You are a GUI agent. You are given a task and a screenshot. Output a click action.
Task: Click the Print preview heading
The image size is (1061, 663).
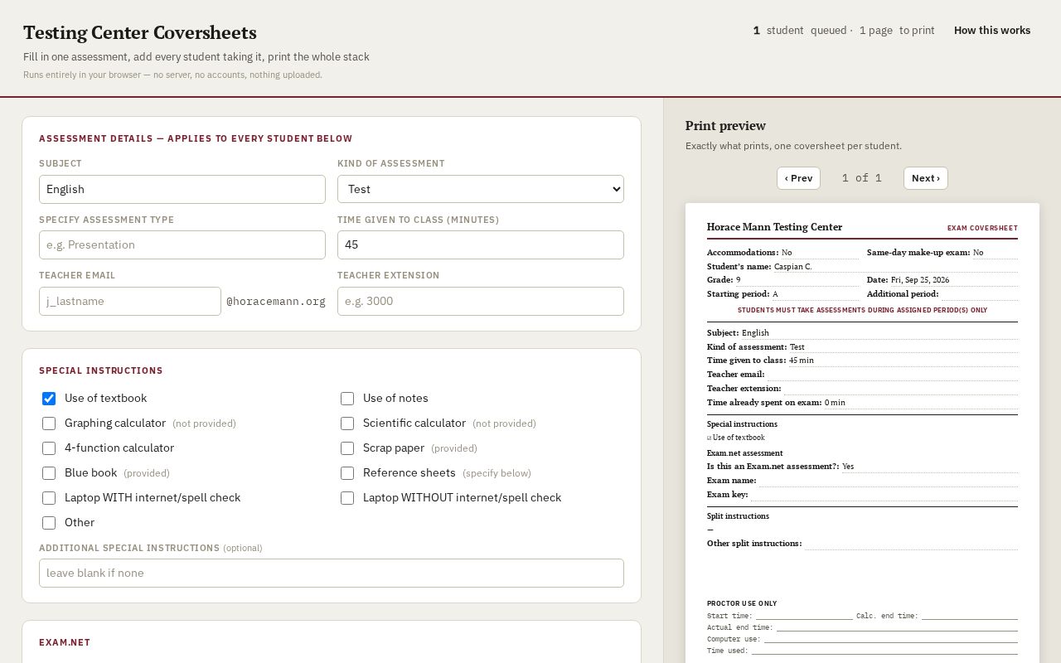coord(725,126)
